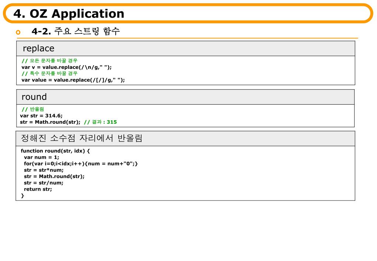The image size is (377, 261).
Task: Click the "replace" section header
Action: 38,48
